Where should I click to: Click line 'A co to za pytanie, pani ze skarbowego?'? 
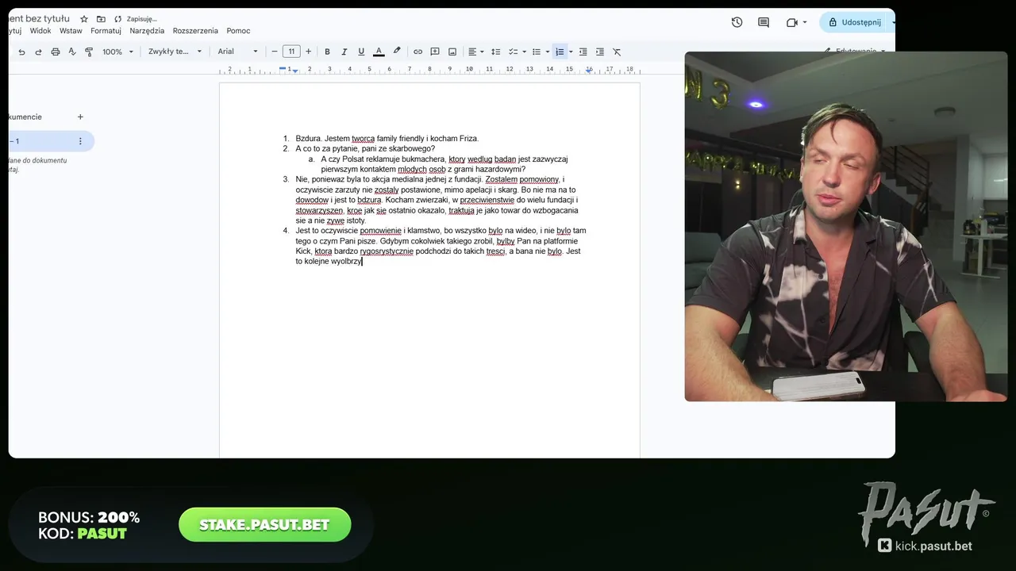(x=365, y=148)
